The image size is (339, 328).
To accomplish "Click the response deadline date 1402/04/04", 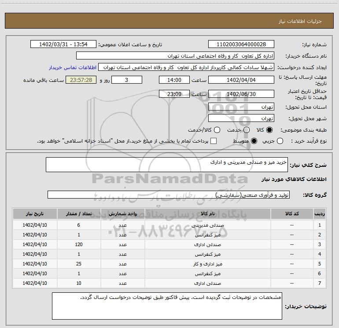I will coord(241,80).
